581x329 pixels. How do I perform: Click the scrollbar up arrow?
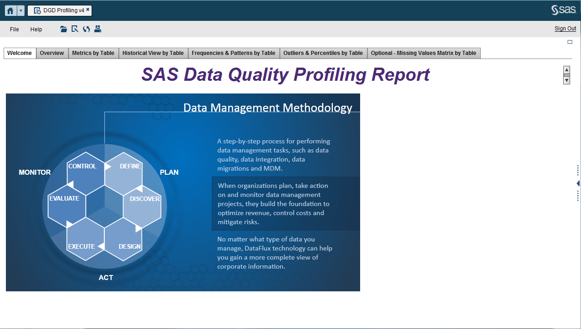coord(566,69)
